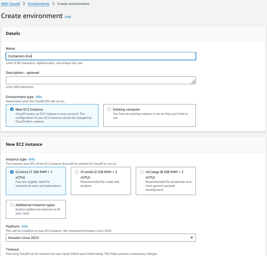This screenshot has height=256, width=267.
Task: Click the 'Create environment' breadcrumb text
Action: coord(73,4)
